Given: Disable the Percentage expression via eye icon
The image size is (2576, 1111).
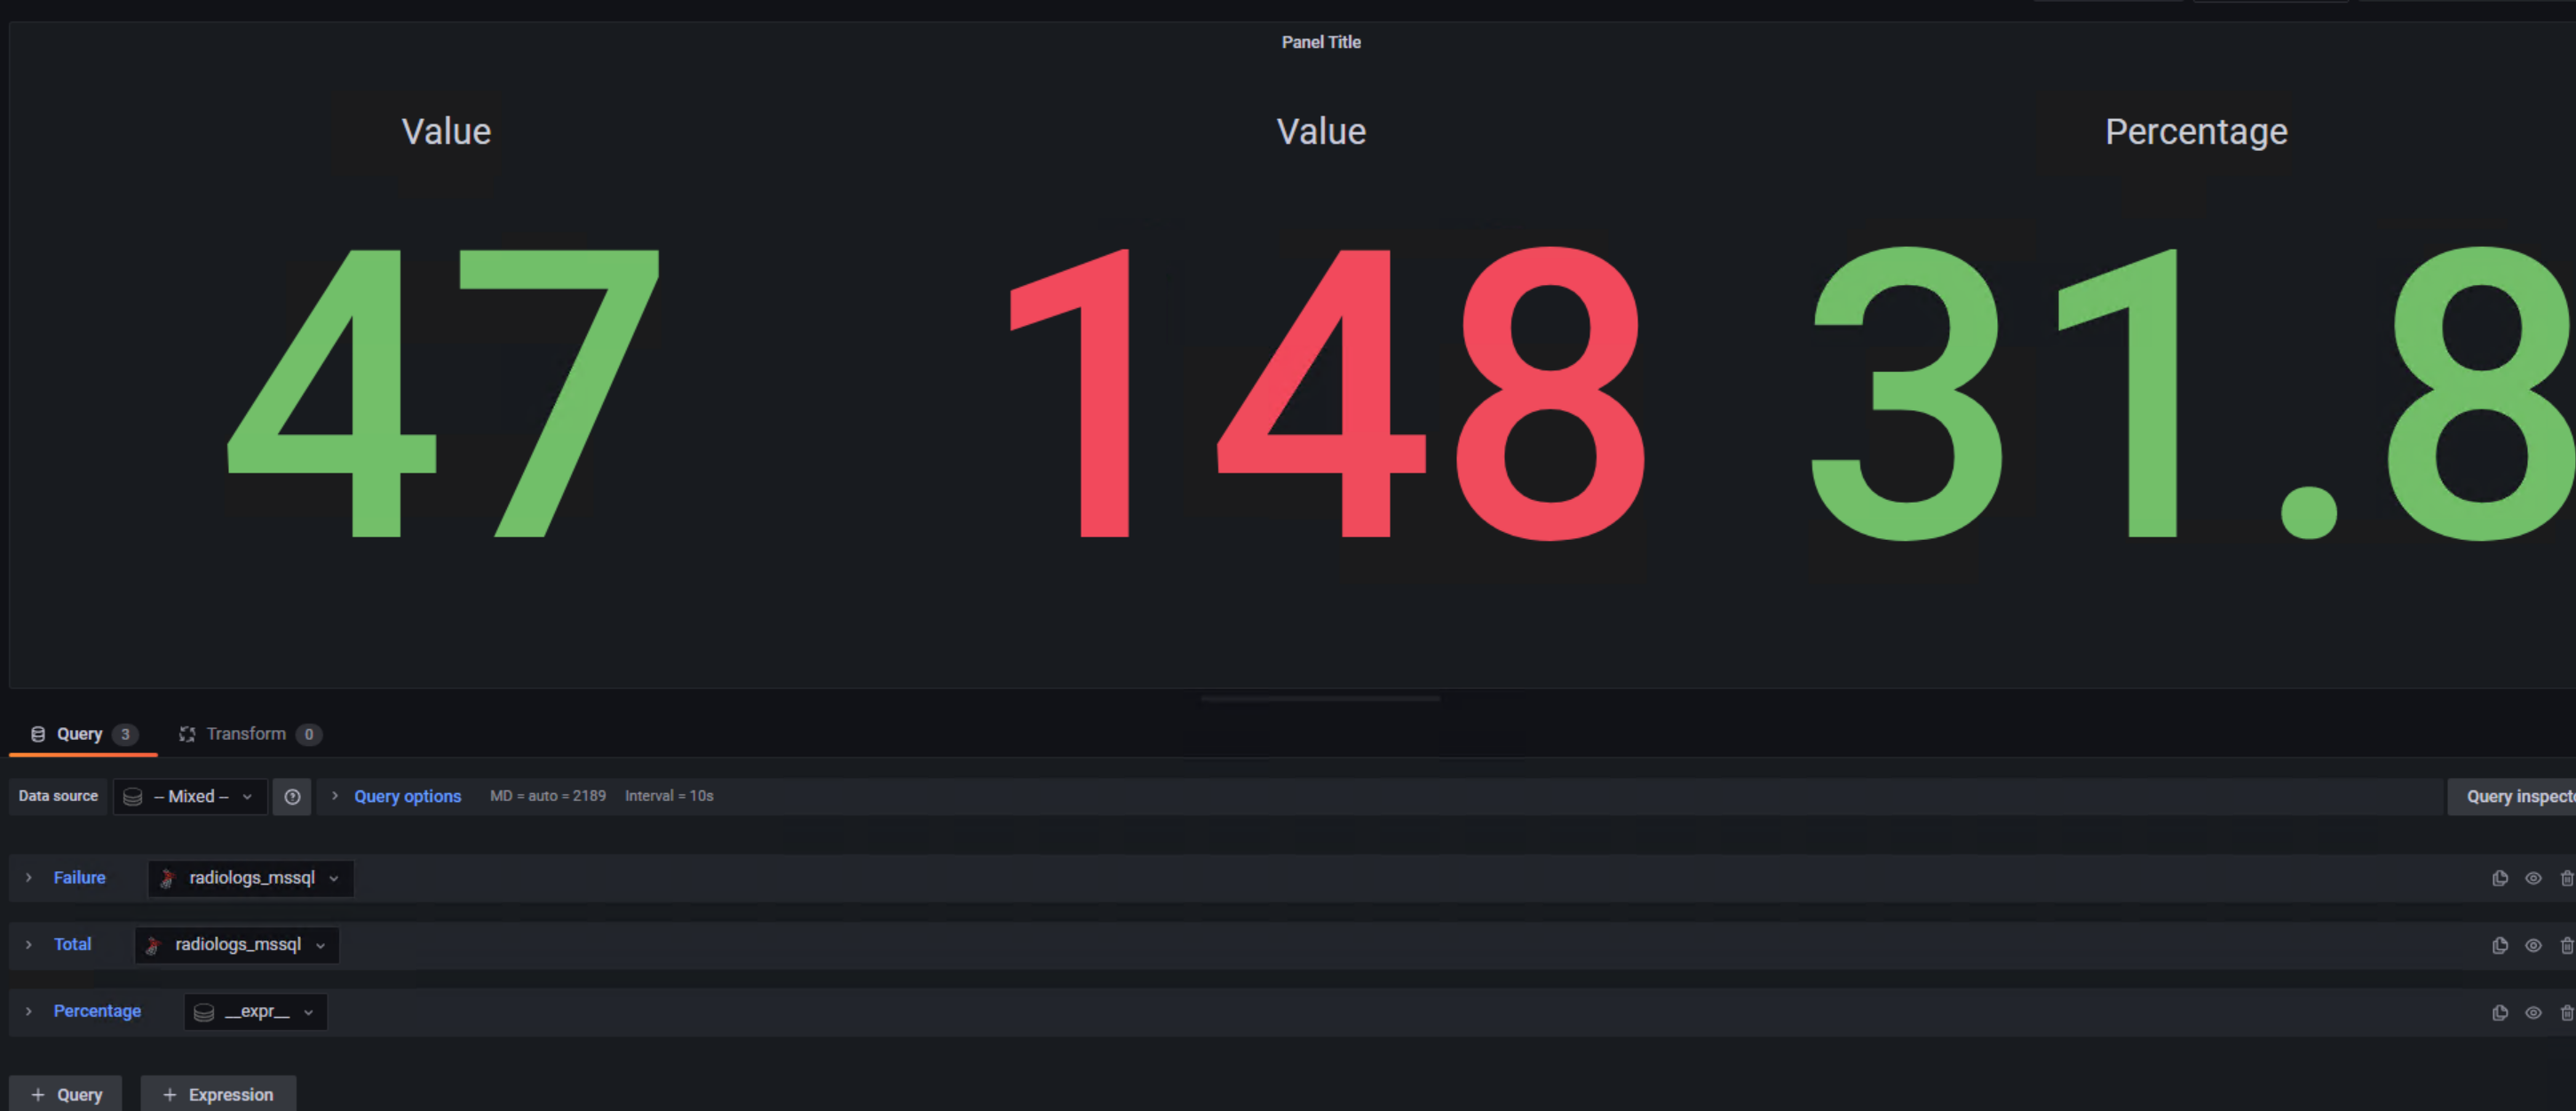Looking at the screenshot, I should (2533, 1012).
